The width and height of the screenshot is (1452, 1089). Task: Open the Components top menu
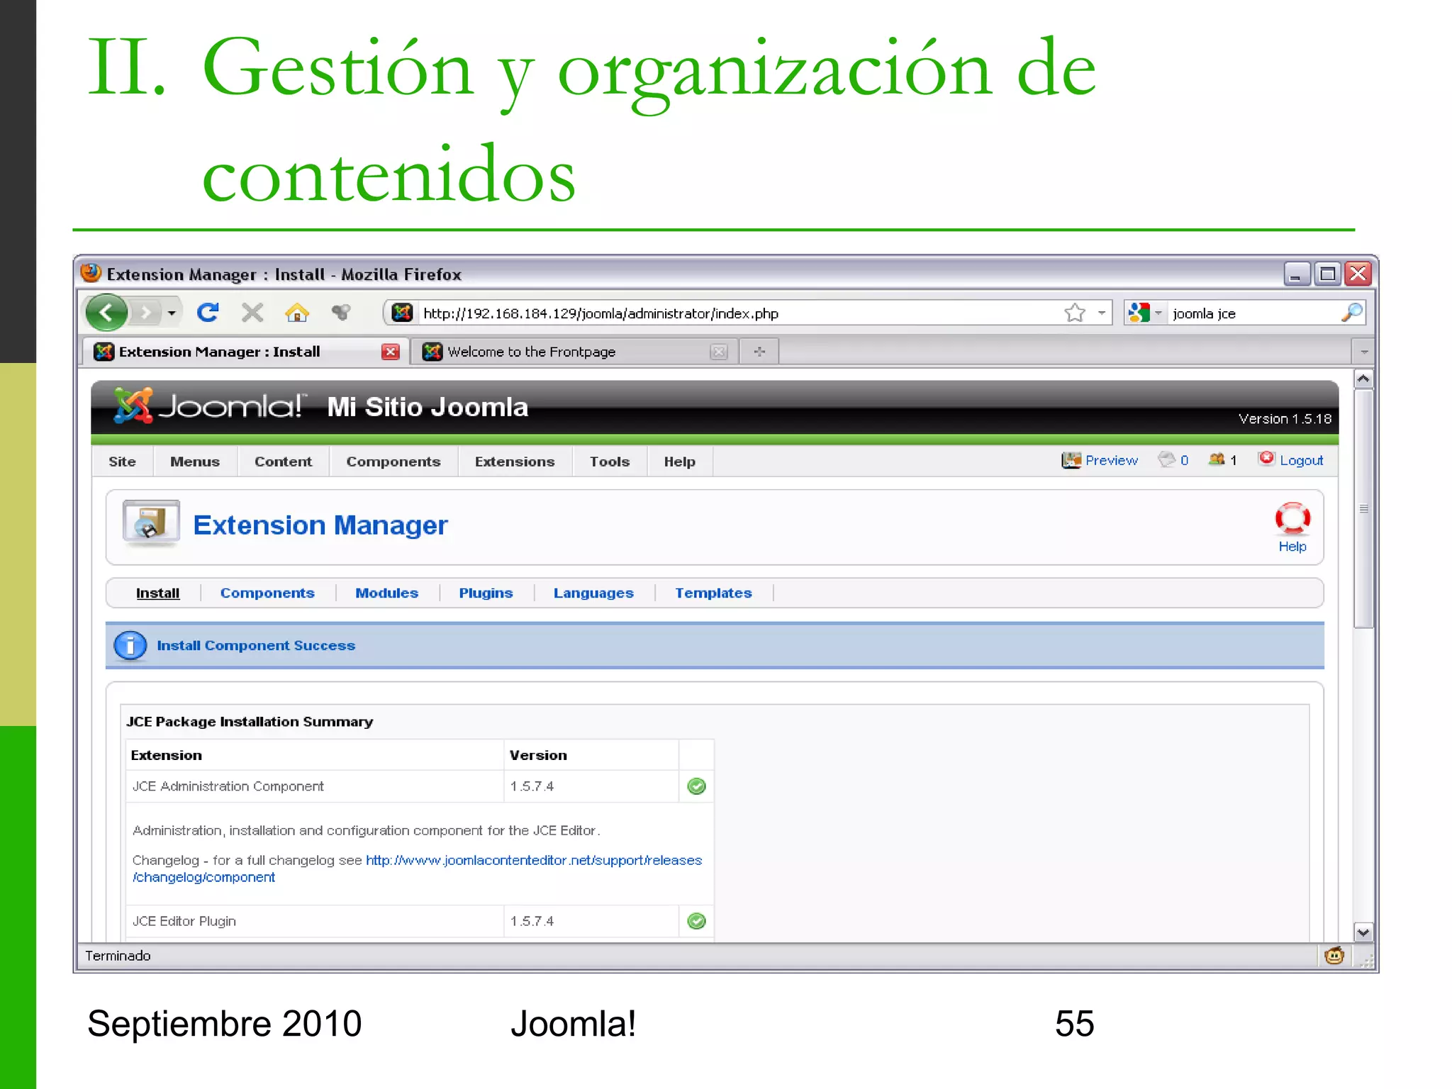(x=393, y=462)
